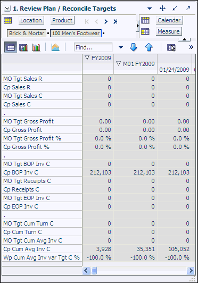
Task: Collapse the Review Plan panel chevron
Action: point(7,9)
